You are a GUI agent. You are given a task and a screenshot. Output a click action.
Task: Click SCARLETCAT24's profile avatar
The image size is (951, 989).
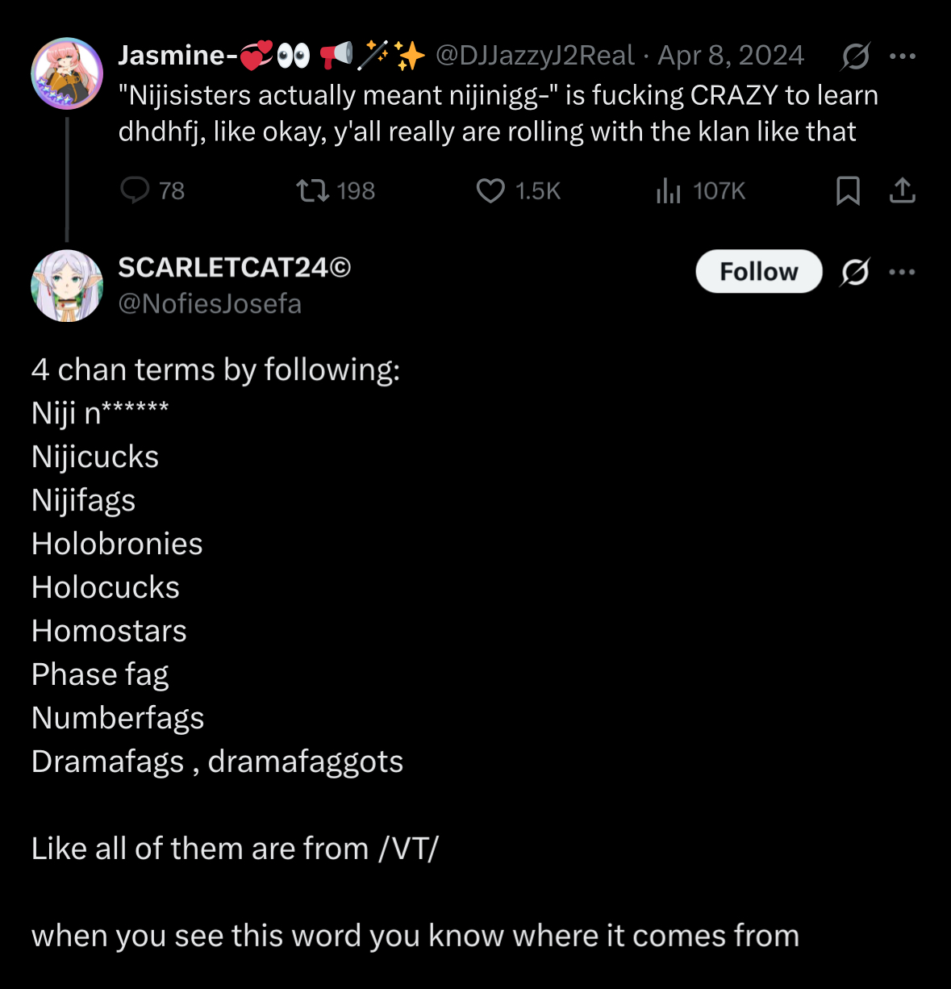[x=67, y=286]
